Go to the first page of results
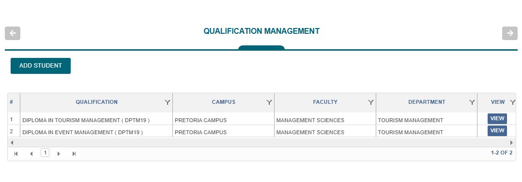The image size is (522, 182). point(16,154)
